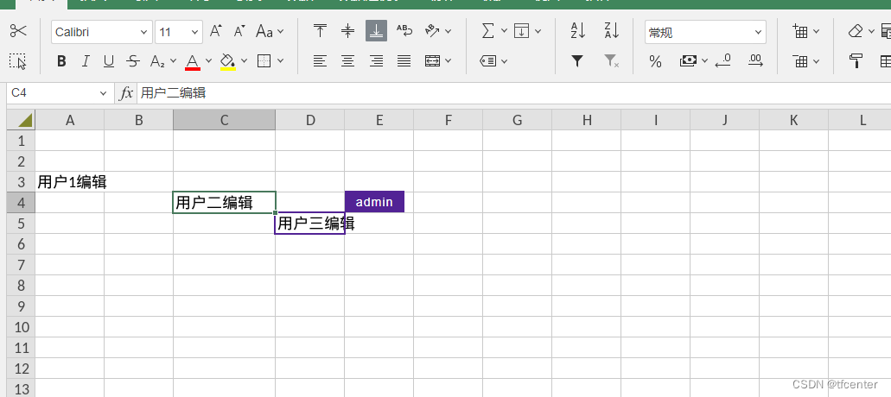Click the fx insert function icon
Screen dimensions: 891x397
[x=126, y=93]
